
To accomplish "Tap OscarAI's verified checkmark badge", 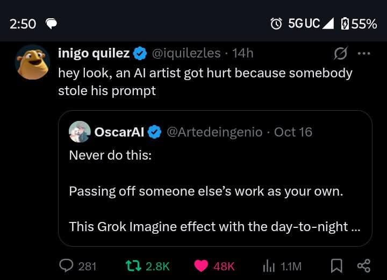I will [155, 132].
